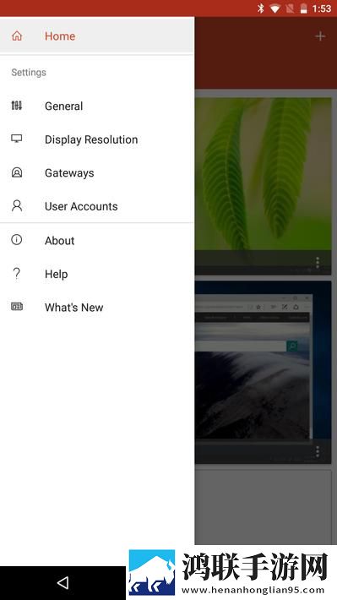Open the leaf desktop's three-dot menu
The image size is (337, 600).
tap(318, 263)
